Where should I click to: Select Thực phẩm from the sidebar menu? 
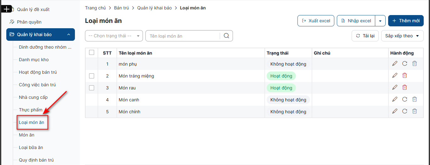(x=31, y=110)
